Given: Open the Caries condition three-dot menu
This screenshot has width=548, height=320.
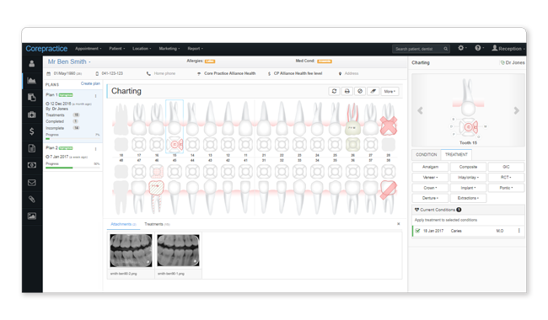Looking at the screenshot, I should tap(519, 231).
